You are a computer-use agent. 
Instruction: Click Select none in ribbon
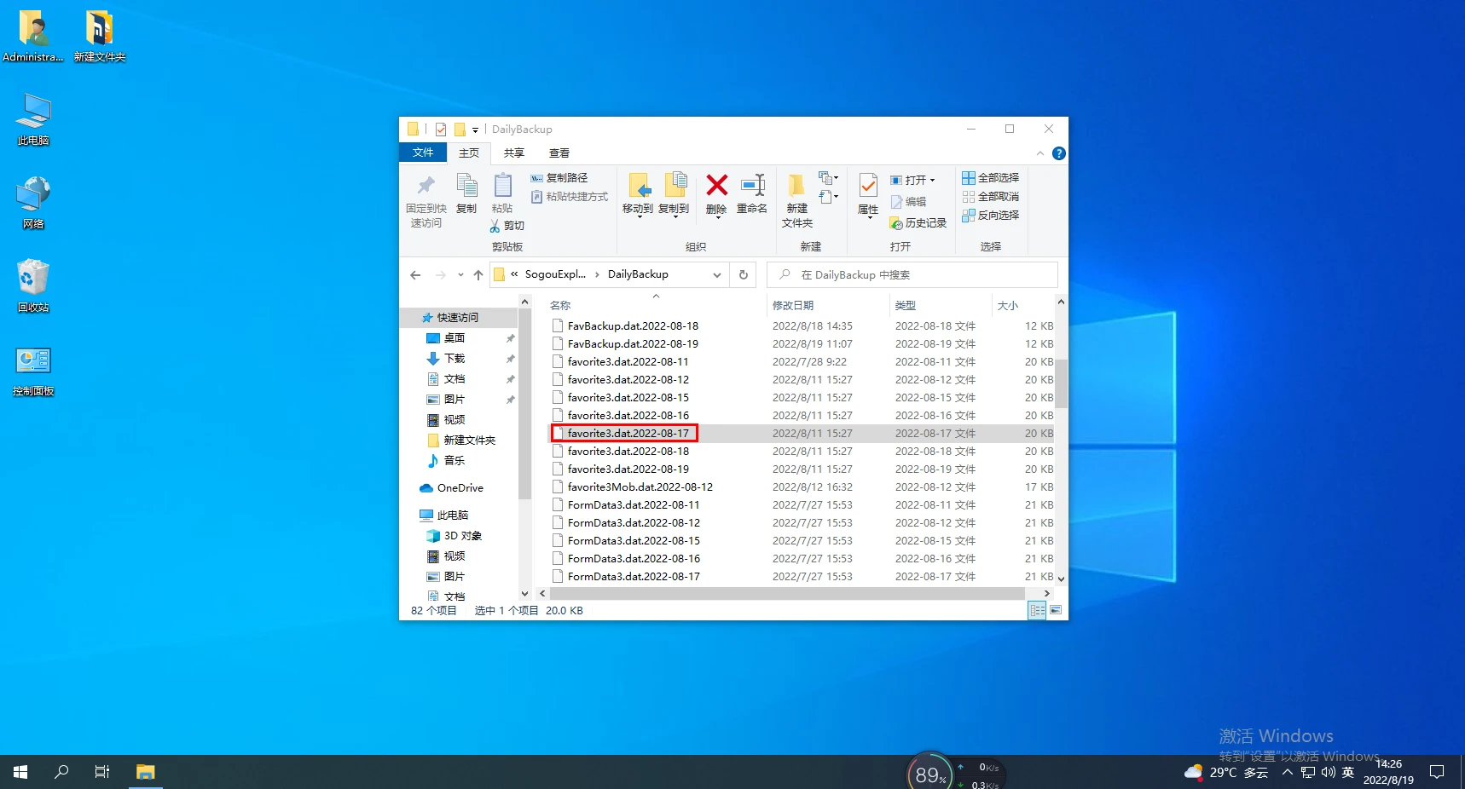click(991, 197)
